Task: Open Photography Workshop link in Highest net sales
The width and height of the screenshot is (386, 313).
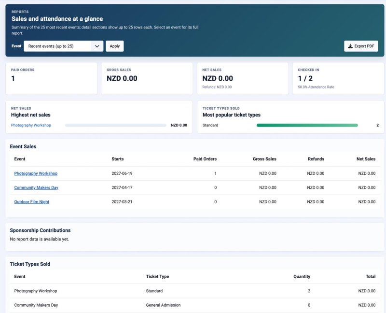Action: pyautogui.click(x=31, y=125)
